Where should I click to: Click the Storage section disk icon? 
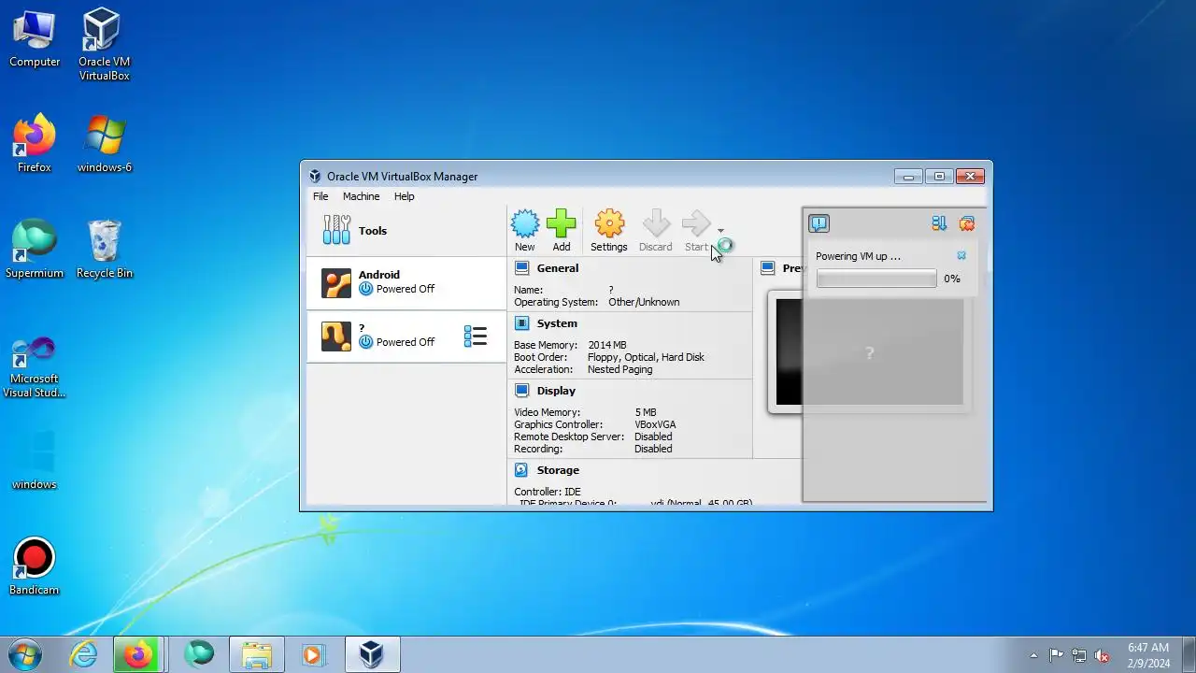point(521,470)
